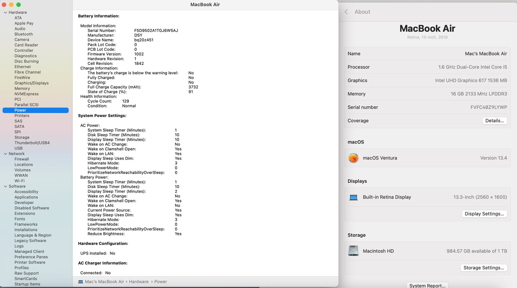Go back using the About back chevron
The height and width of the screenshot is (288, 517).
tap(346, 12)
